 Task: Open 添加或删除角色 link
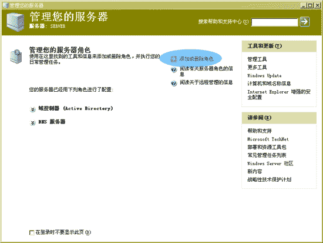click(196, 59)
